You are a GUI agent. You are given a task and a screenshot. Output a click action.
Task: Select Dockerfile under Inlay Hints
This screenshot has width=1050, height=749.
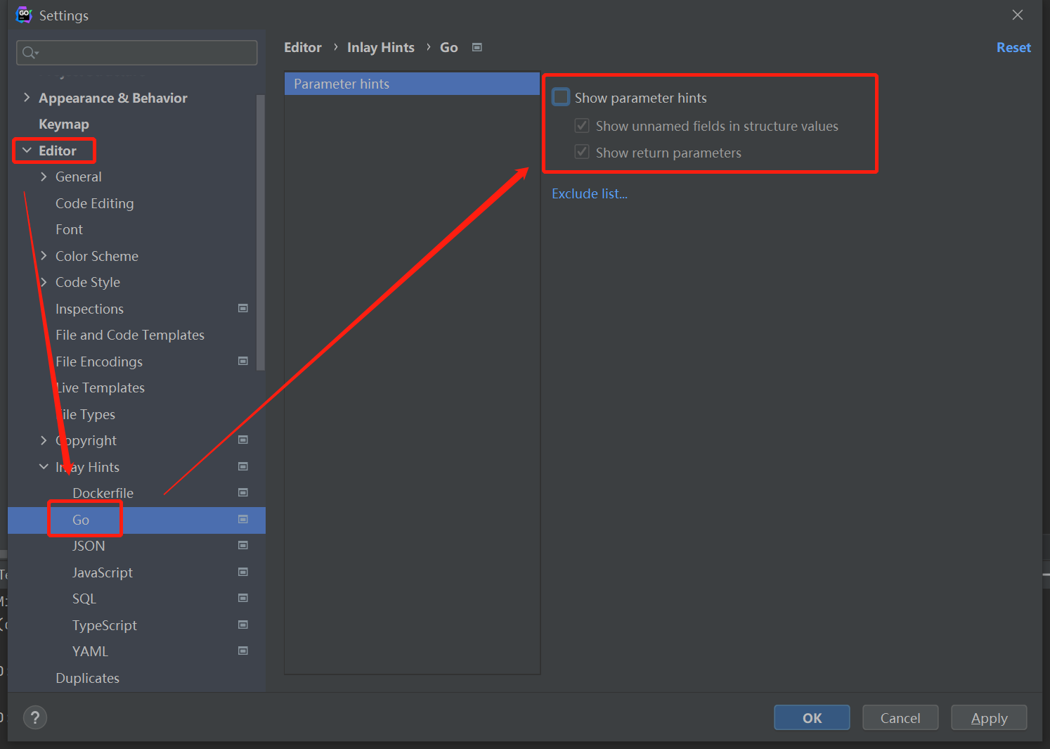point(103,493)
